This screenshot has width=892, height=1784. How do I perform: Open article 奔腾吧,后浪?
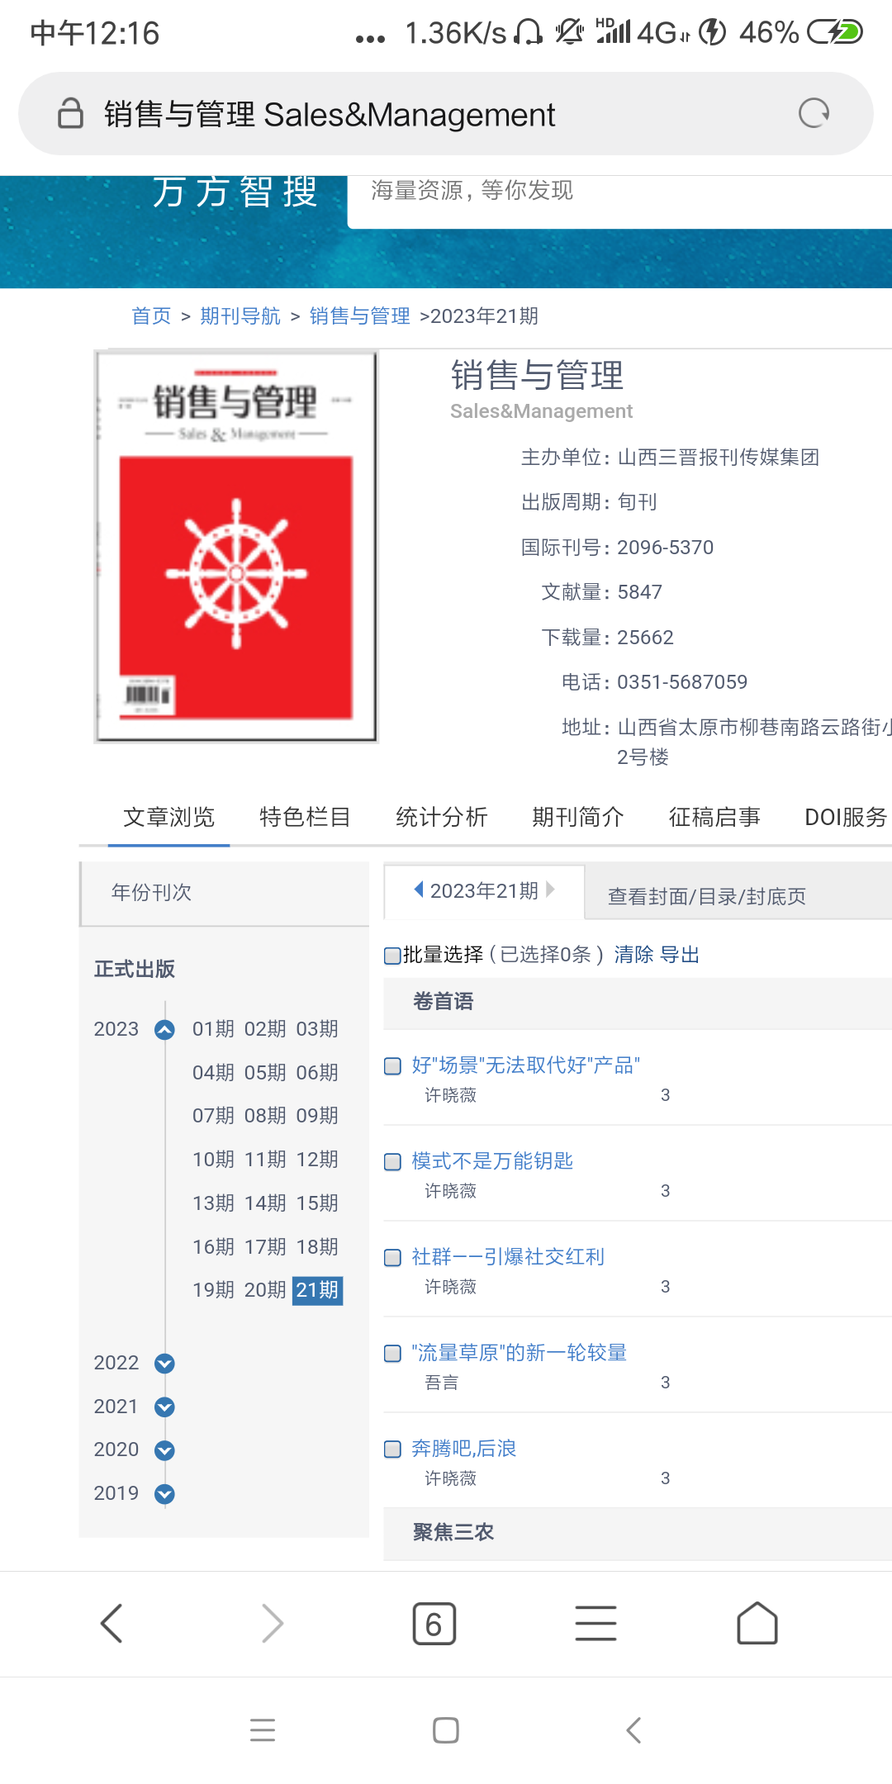tap(463, 1449)
